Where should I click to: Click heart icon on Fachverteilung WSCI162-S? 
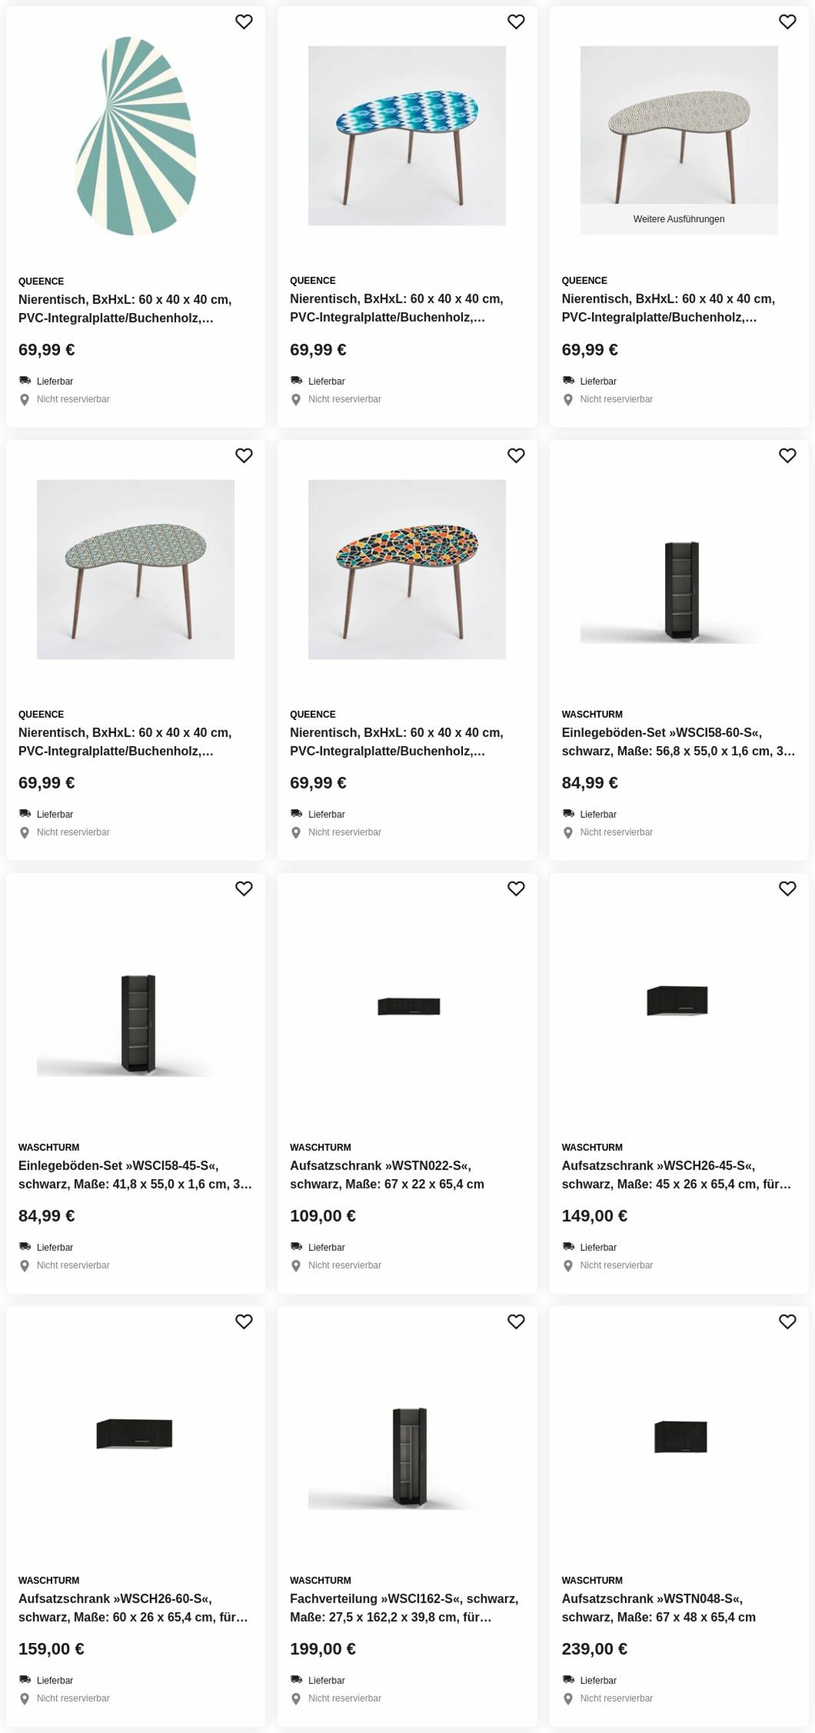(x=516, y=1322)
